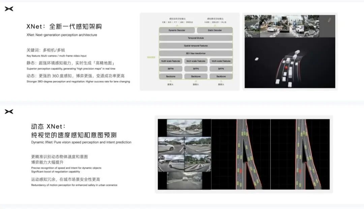
Task: Click the XPeng logo on the Dynamic XNet slide
Action: tap(9, 112)
